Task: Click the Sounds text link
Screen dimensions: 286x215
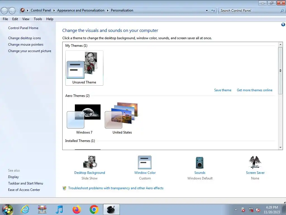Action: [200, 172]
